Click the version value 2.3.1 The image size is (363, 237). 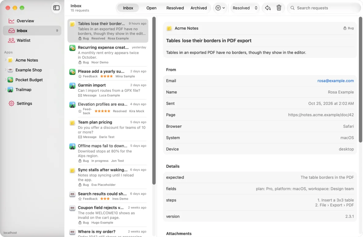pos(349,216)
